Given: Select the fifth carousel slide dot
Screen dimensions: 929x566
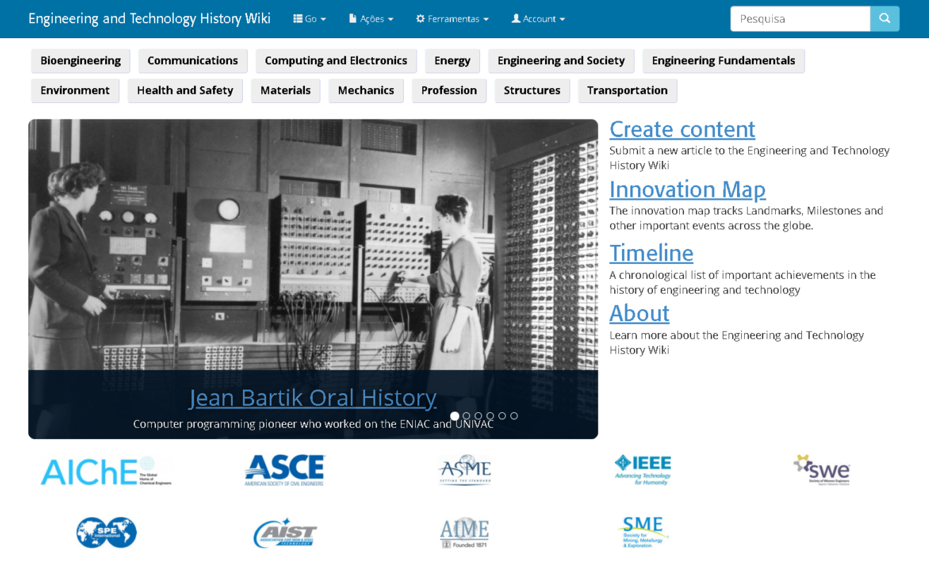Looking at the screenshot, I should pos(502,416).
